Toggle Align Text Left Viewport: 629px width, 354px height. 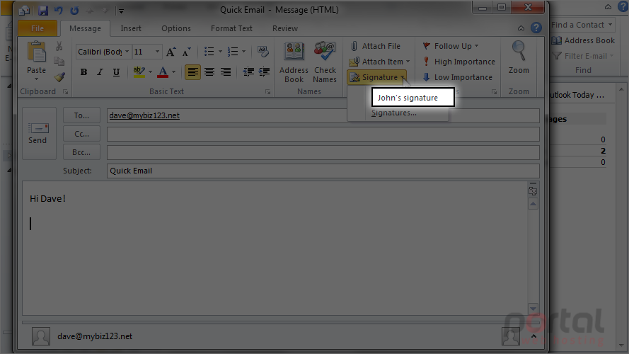[192, 72]
